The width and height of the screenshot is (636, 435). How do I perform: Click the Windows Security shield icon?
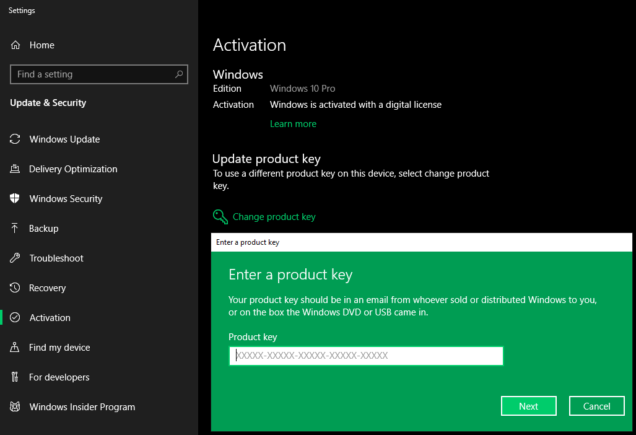tap(15, 198)
